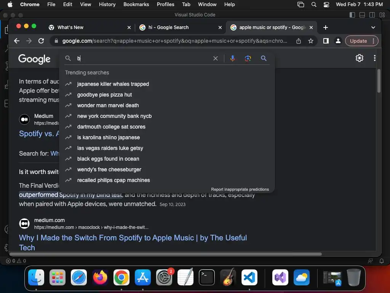This screenshot has width=390, height=293.
Task: Open the History menu
Action: [107, 4]
